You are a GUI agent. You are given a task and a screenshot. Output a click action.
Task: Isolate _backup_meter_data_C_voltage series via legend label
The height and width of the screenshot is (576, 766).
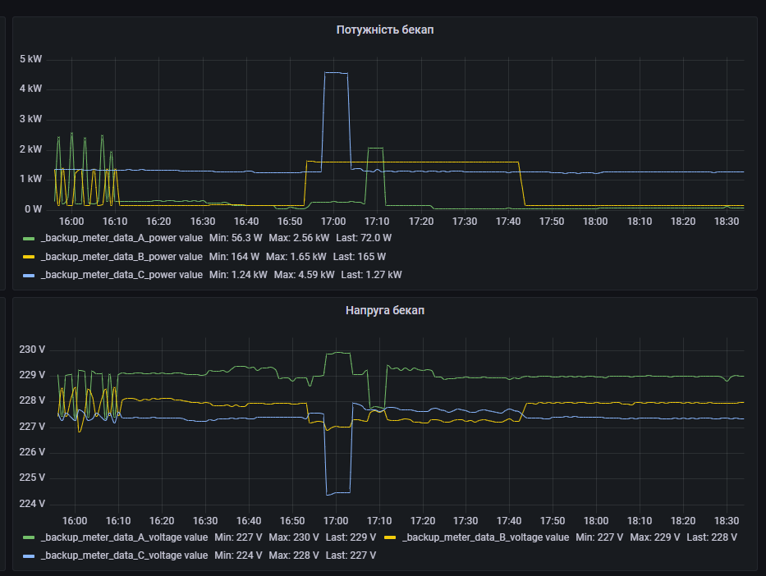[124, 555]
